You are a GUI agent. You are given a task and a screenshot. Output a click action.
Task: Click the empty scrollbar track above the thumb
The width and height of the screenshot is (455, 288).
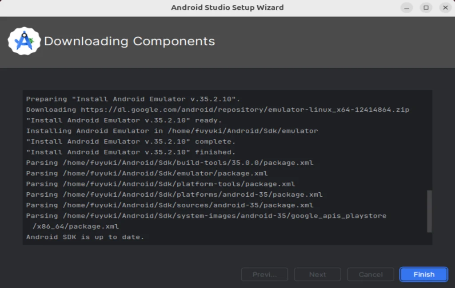click(x=429, y=140)
